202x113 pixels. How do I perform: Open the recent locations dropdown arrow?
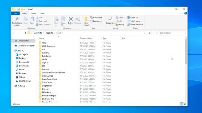[x=22, y=33]
